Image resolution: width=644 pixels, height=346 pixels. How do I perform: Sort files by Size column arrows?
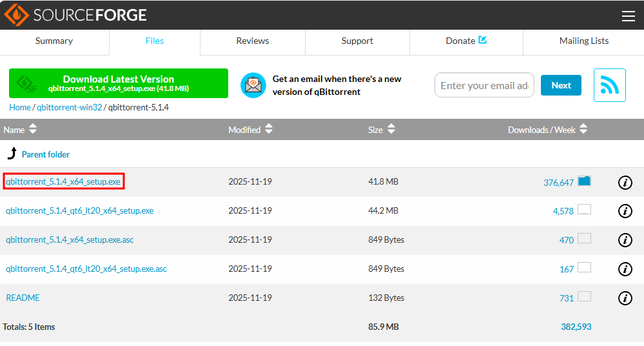coord(391,129)
